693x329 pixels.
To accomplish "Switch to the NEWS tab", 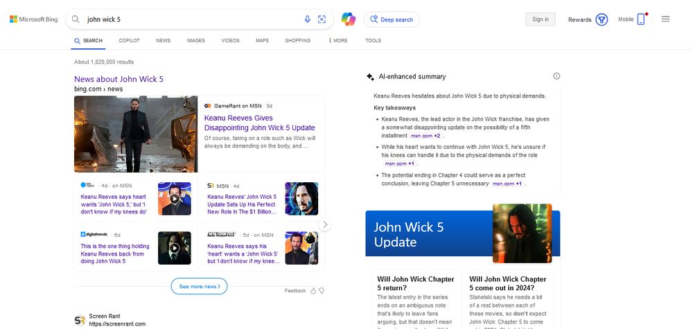I will click(163, 41).
